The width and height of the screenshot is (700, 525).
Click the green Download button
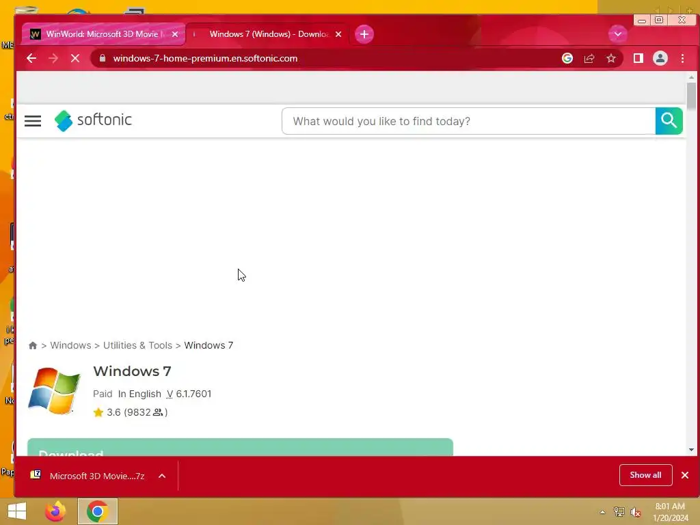tap(240, 447)
